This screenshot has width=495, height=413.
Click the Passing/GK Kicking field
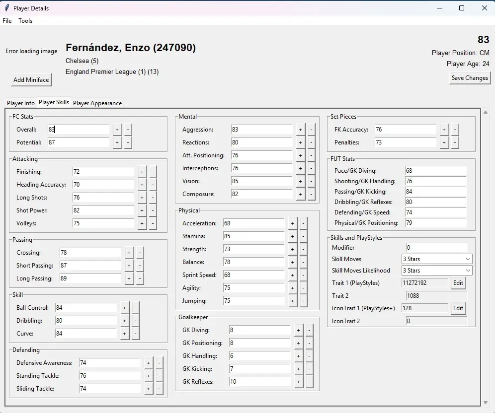pos(436,192)
